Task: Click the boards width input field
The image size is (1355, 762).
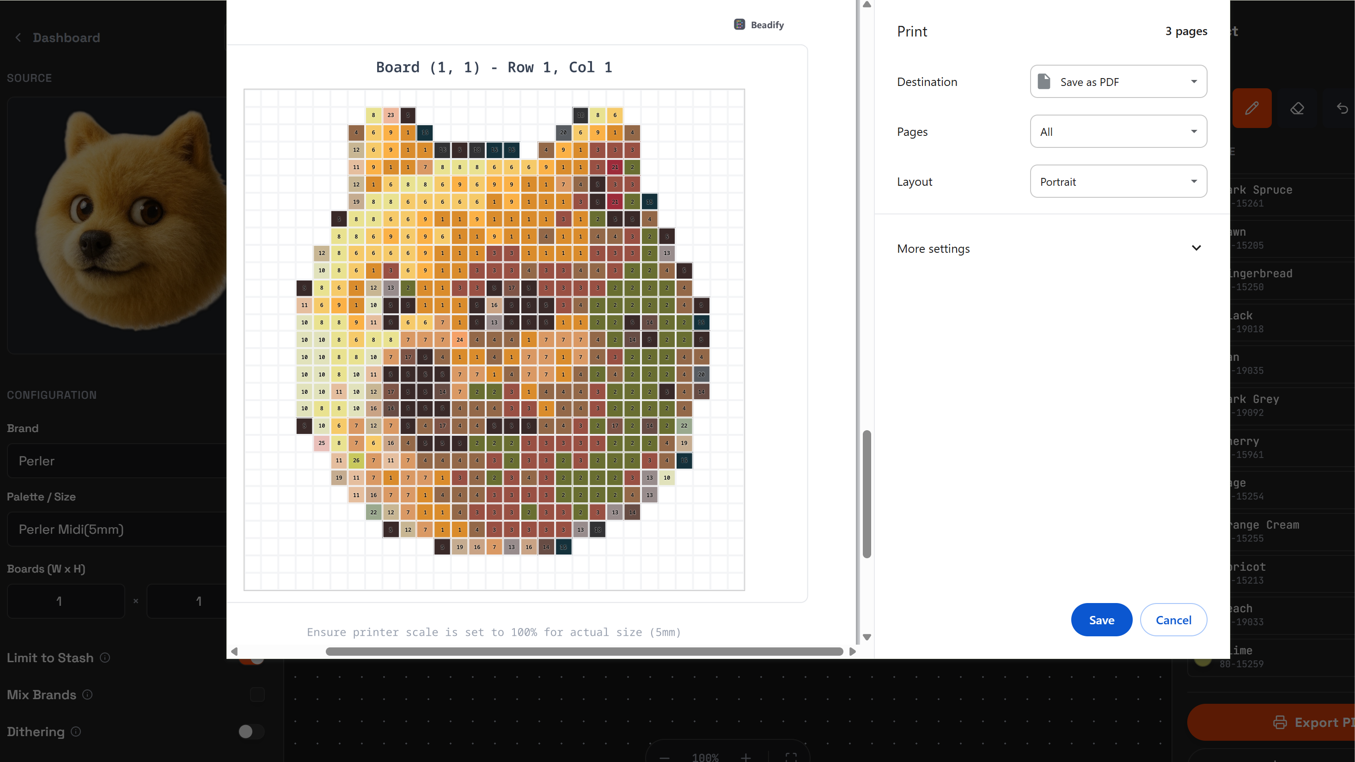Action: pyautogui.click(x=66, y=601)
